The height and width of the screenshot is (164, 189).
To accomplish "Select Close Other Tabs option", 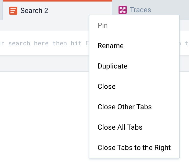I will 125,107.
